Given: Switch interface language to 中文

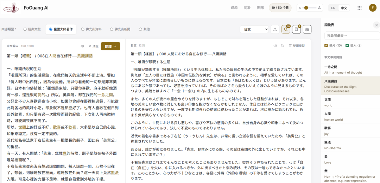Looking at the screenshot, I should [344, 8].
